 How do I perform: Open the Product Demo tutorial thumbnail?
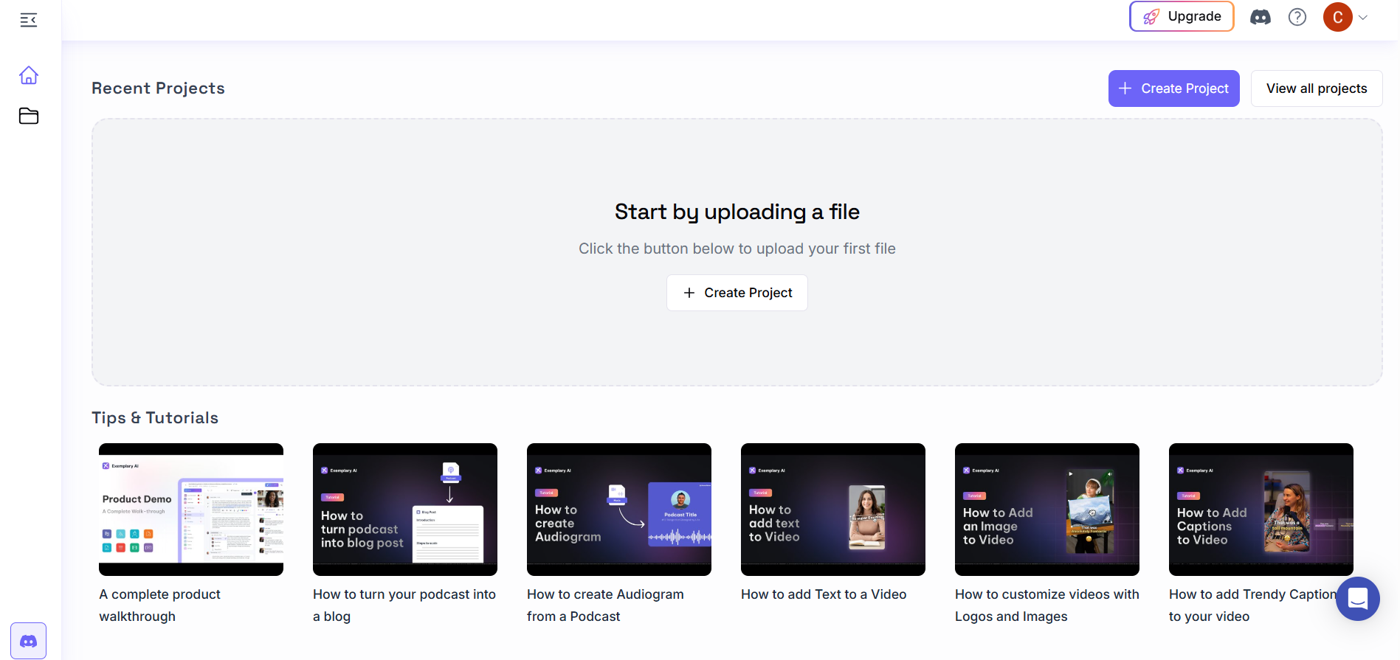click(x=191, y=510)
